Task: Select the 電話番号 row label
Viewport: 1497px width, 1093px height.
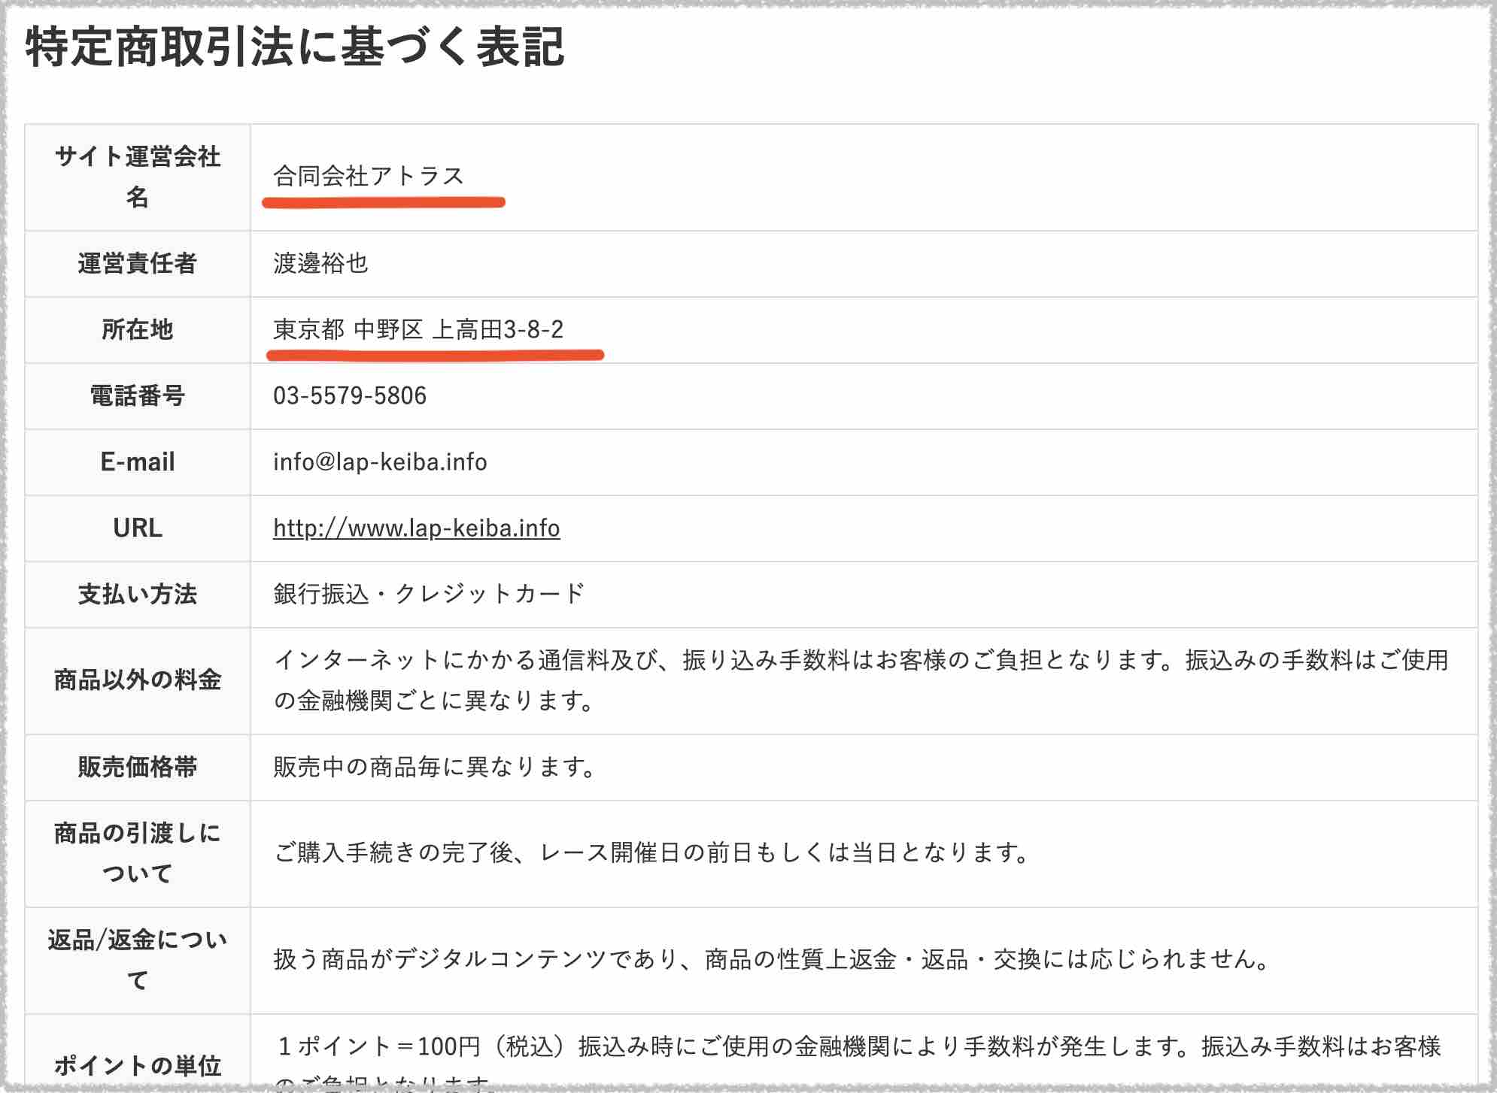Action: tap(137, 396)
